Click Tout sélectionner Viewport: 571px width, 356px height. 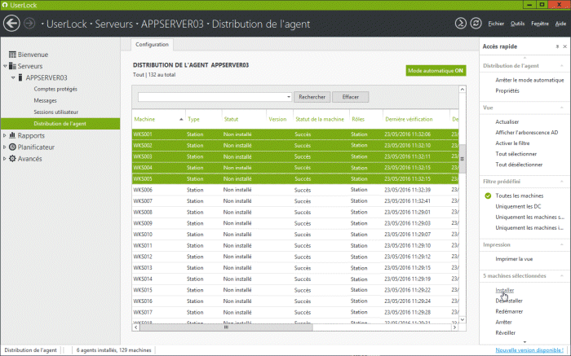coord(516,154)
